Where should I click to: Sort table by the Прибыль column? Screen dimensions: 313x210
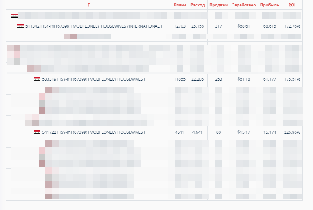(270, 5)
